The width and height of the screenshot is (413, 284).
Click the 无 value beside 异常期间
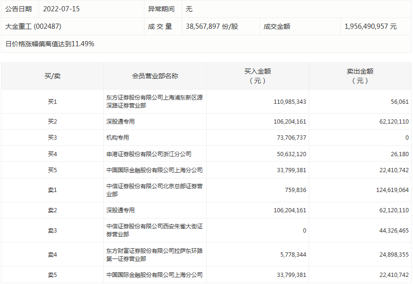click(189, 9)
